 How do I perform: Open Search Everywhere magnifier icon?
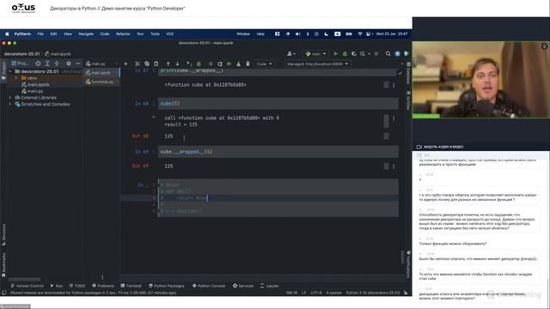[388, 53]
